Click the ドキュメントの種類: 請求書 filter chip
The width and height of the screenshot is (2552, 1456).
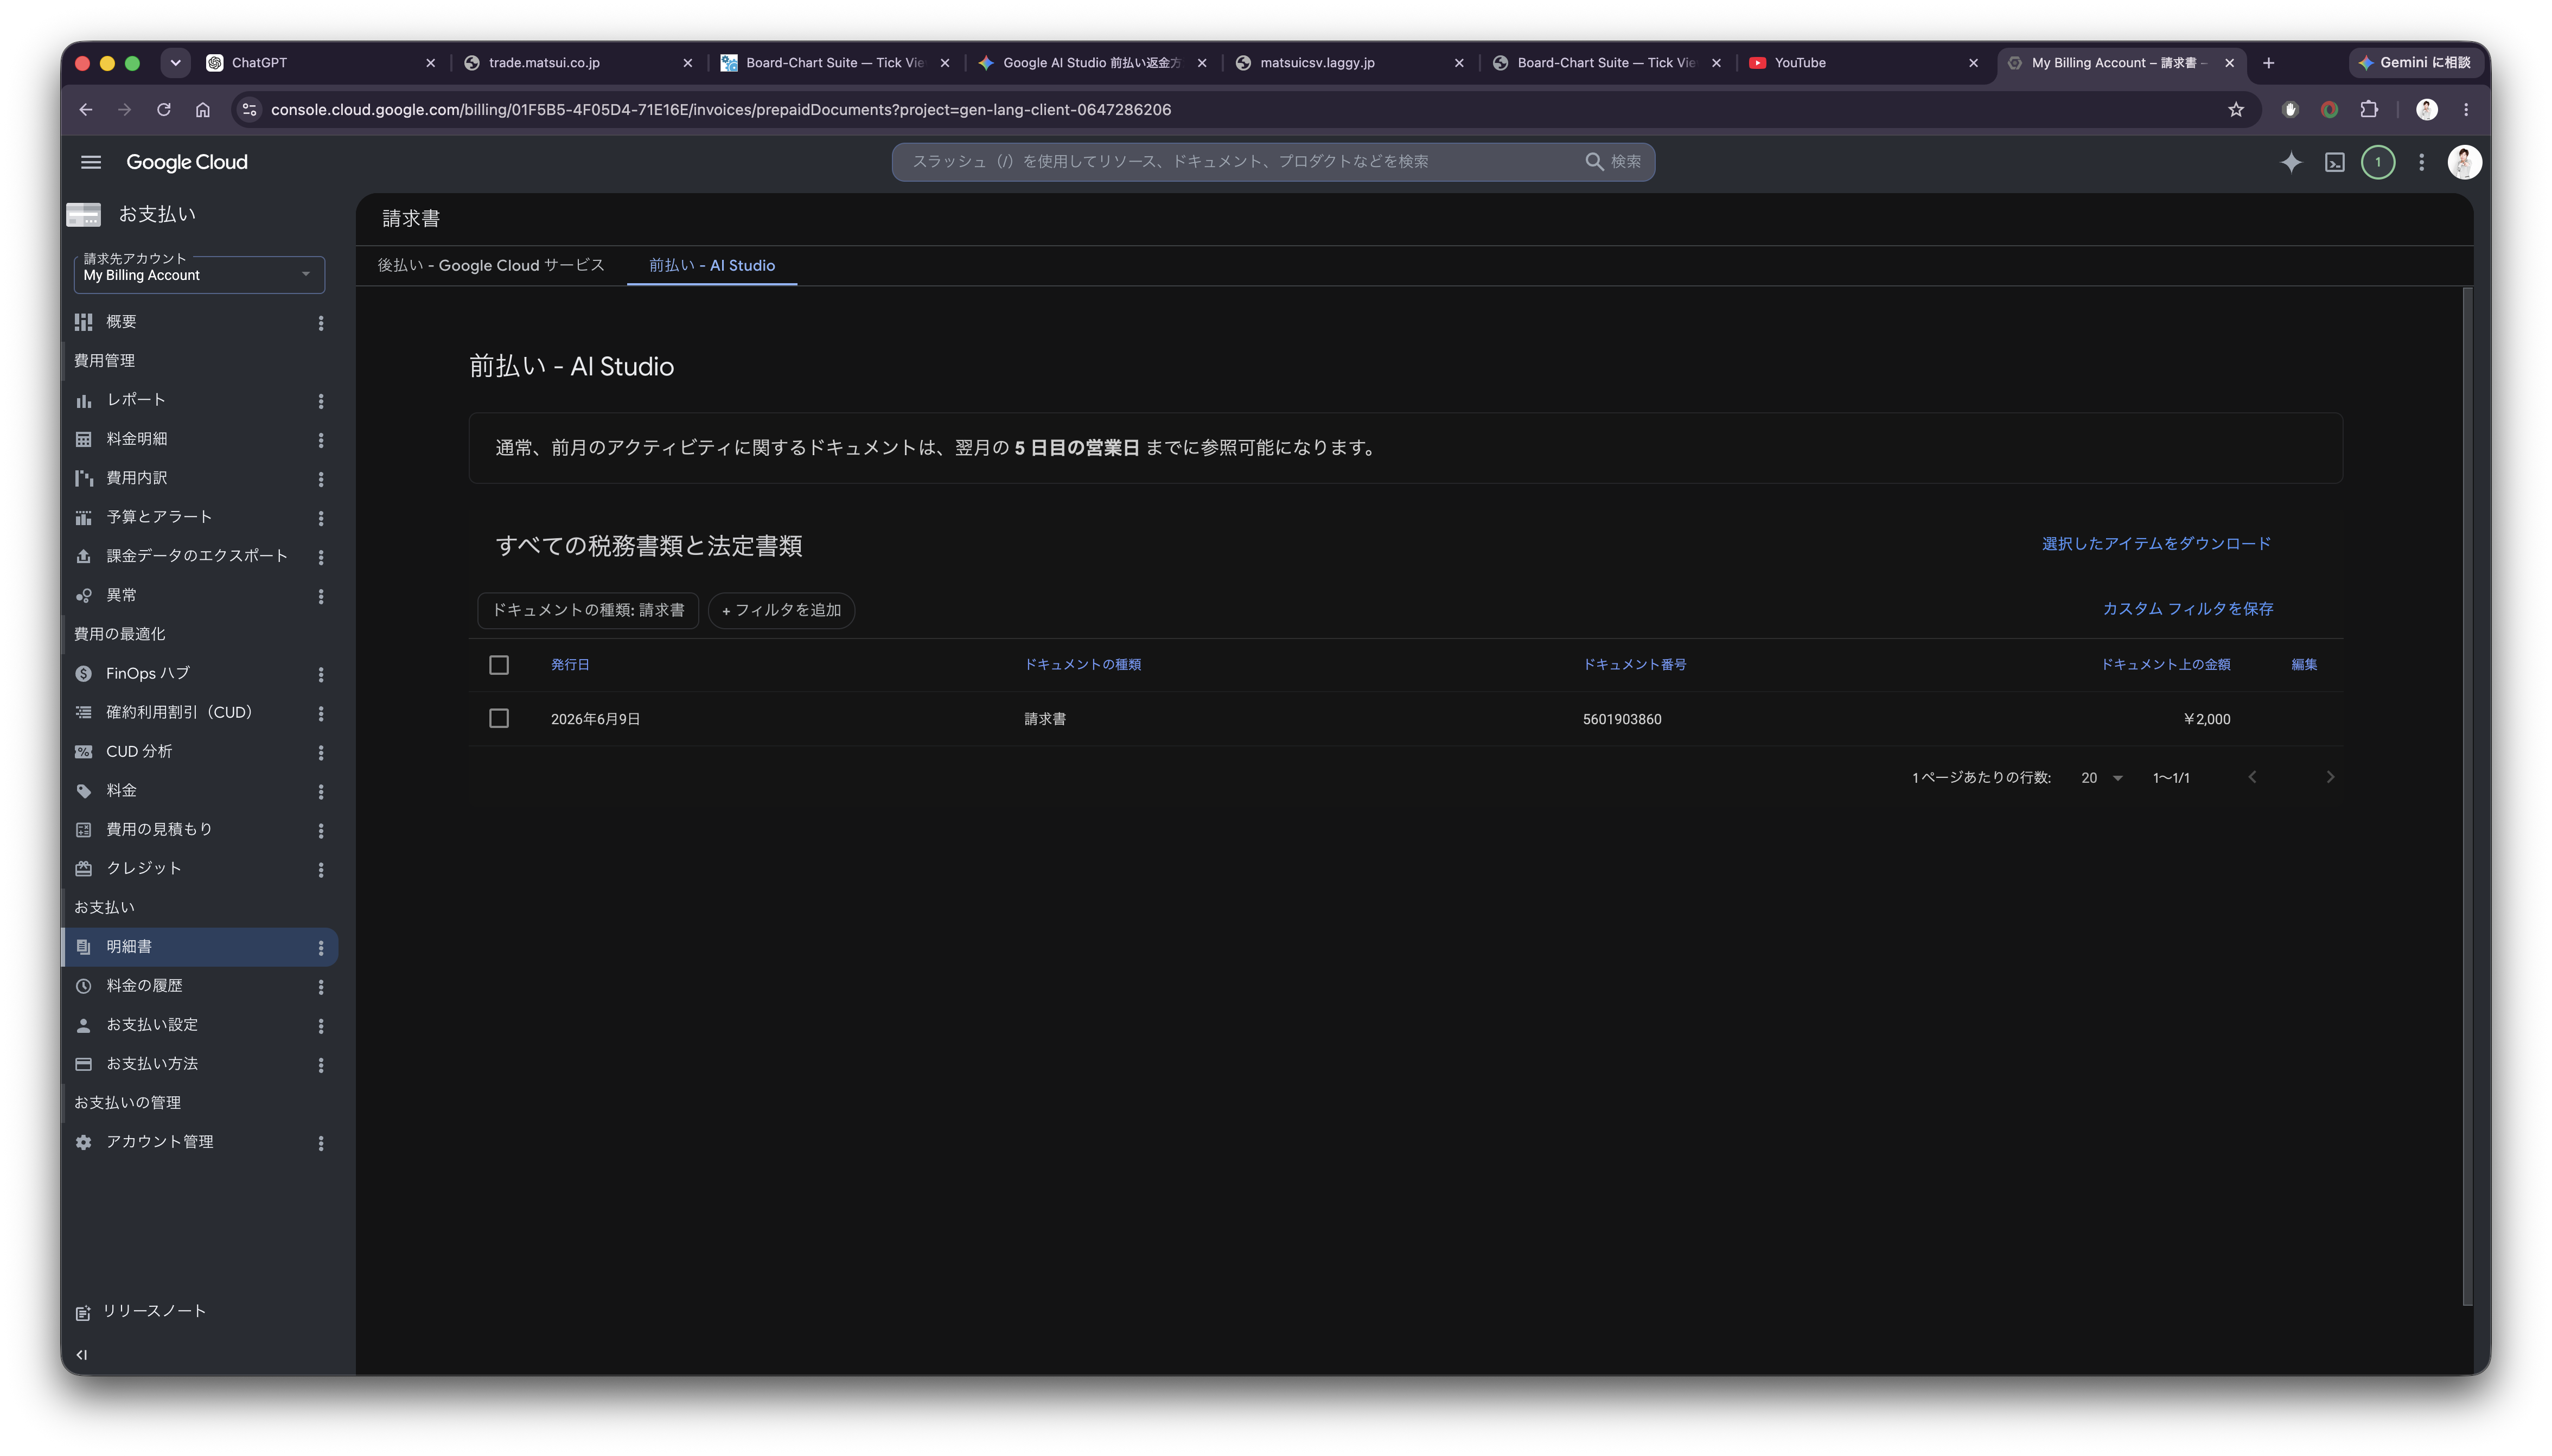click(x=588, y=610)
